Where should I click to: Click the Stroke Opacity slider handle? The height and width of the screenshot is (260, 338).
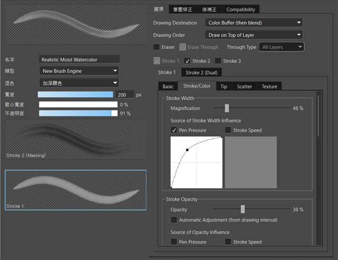pos(242,209)
